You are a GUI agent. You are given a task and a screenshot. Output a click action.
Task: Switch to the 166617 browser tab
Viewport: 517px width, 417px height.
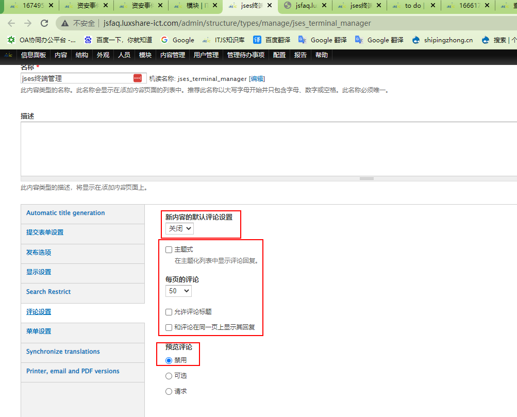pos(468,5)
